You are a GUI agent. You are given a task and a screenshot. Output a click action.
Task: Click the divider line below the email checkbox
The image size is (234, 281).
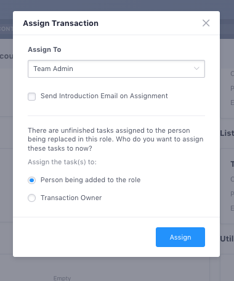coord(116,115)
